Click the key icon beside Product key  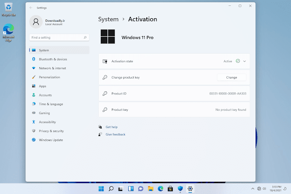[x=105, y=109]
